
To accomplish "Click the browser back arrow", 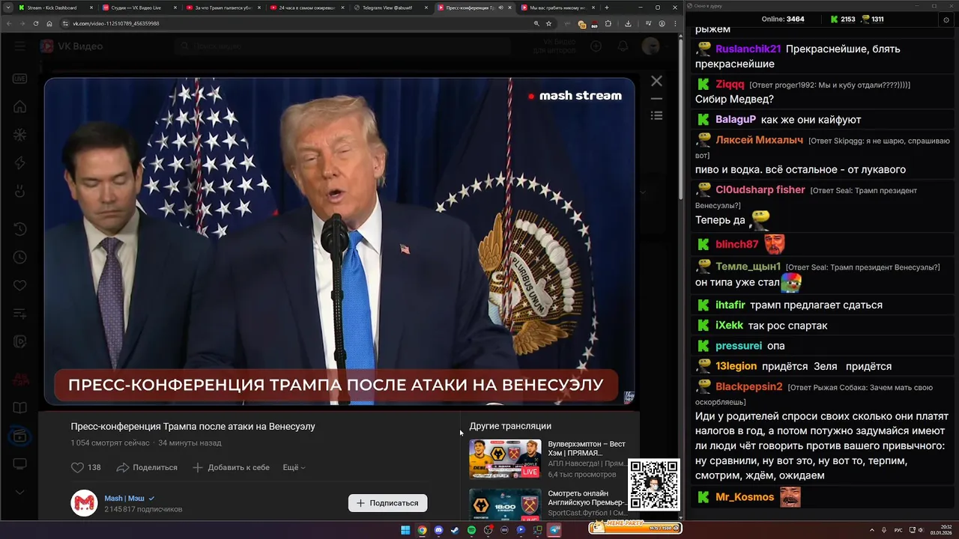I will [10, 23].
